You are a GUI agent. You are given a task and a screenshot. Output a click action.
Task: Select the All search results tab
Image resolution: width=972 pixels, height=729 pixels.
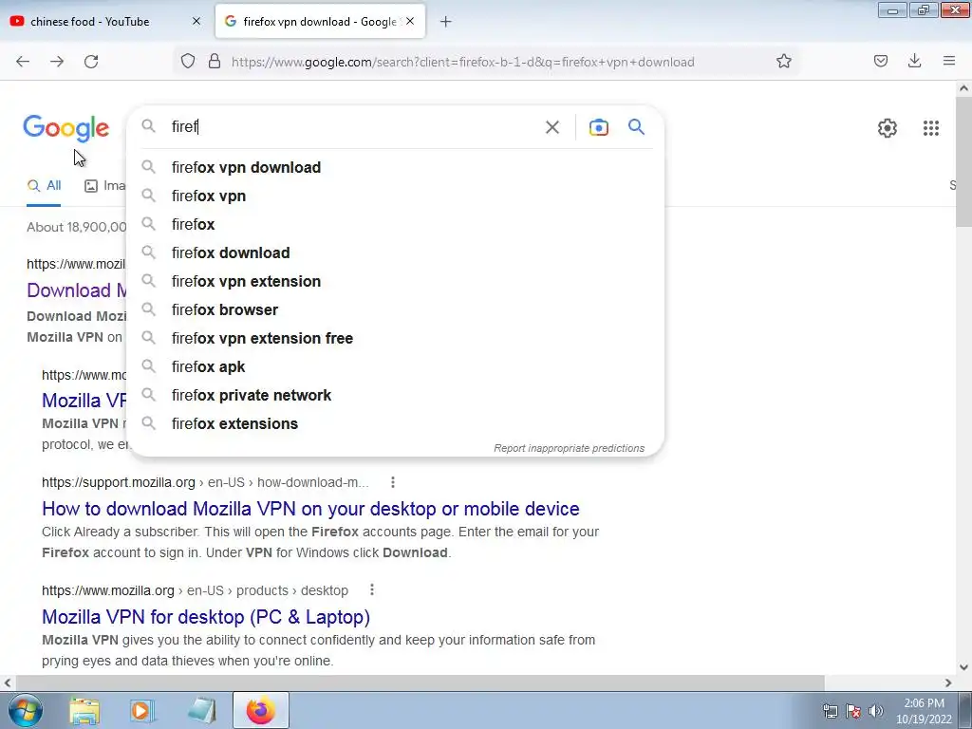[x=44, y=185]
